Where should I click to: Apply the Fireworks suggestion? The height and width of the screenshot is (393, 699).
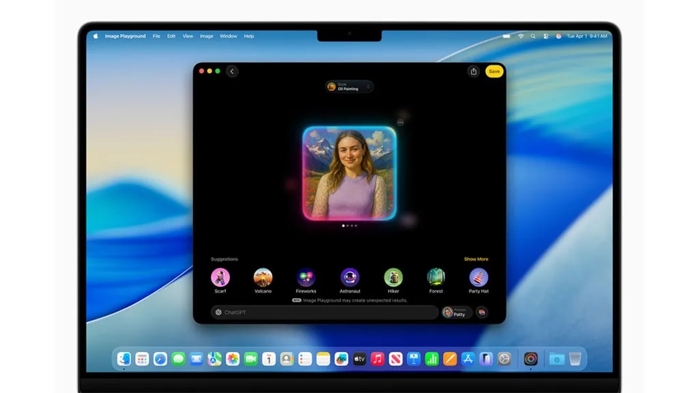306,278
